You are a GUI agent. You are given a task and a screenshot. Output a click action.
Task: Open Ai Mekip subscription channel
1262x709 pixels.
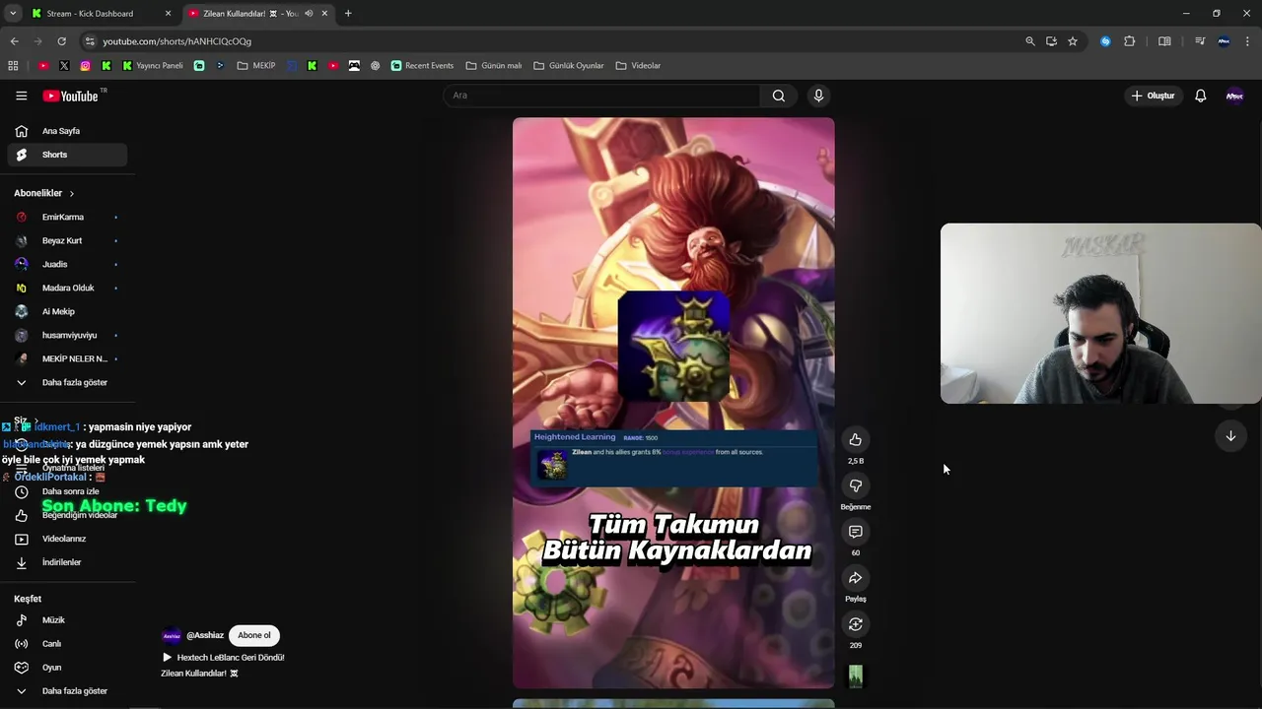pos(67,311)
